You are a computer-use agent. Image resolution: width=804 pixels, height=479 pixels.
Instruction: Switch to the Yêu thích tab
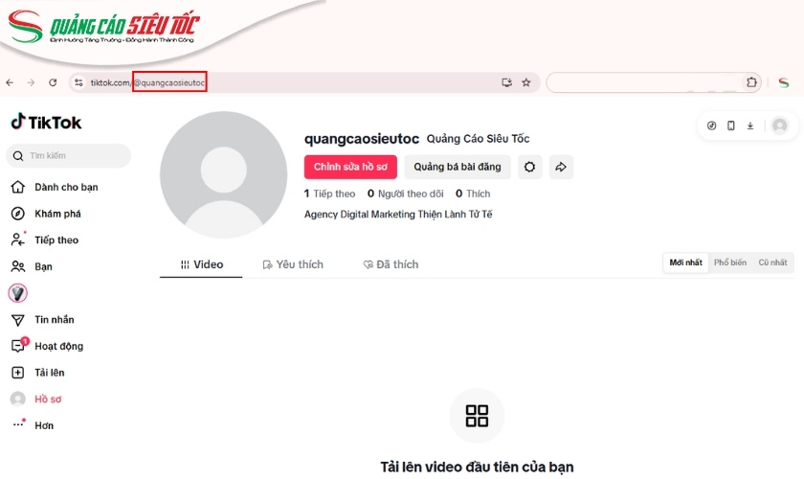[x=293, y=264]
